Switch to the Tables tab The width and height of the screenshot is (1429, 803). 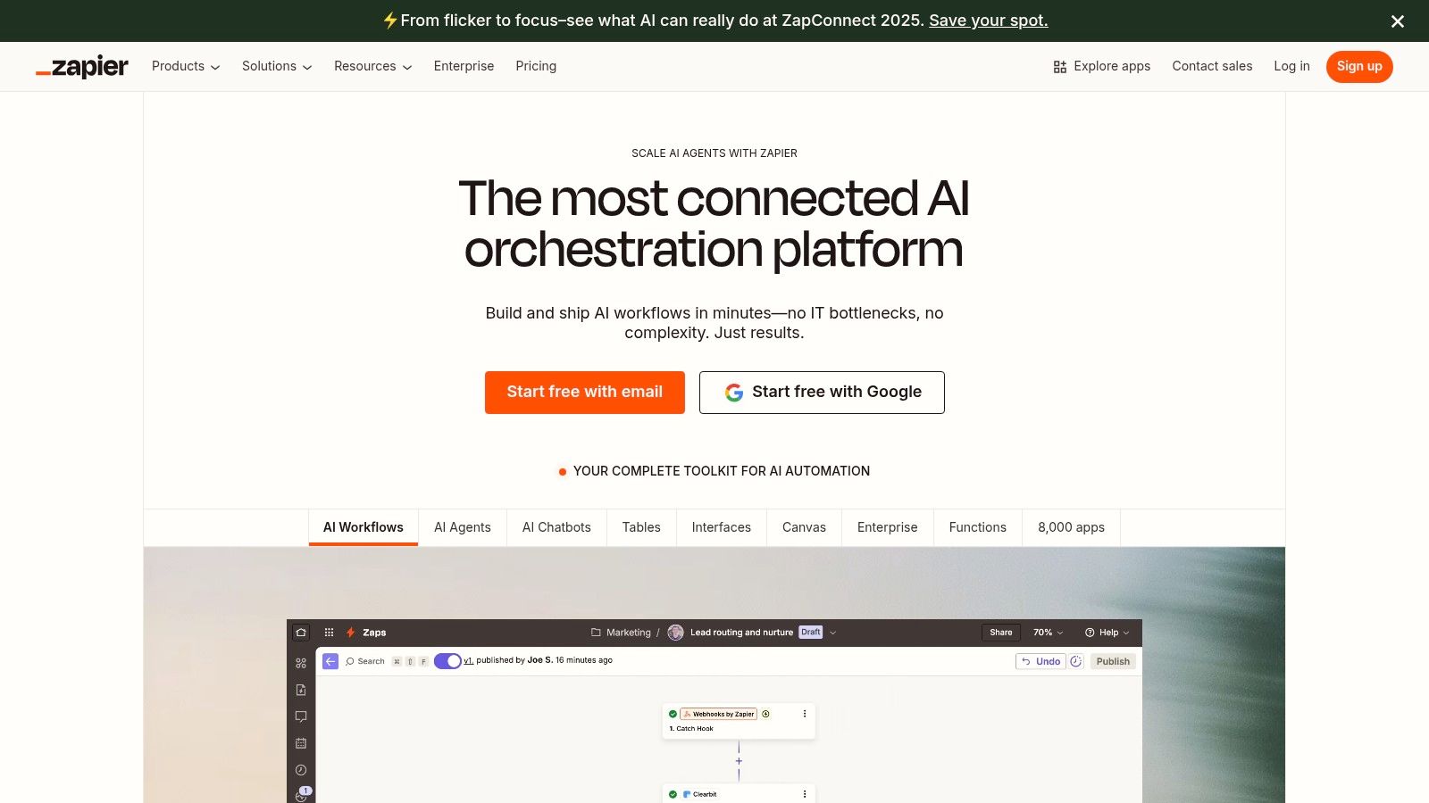point(641,528)
